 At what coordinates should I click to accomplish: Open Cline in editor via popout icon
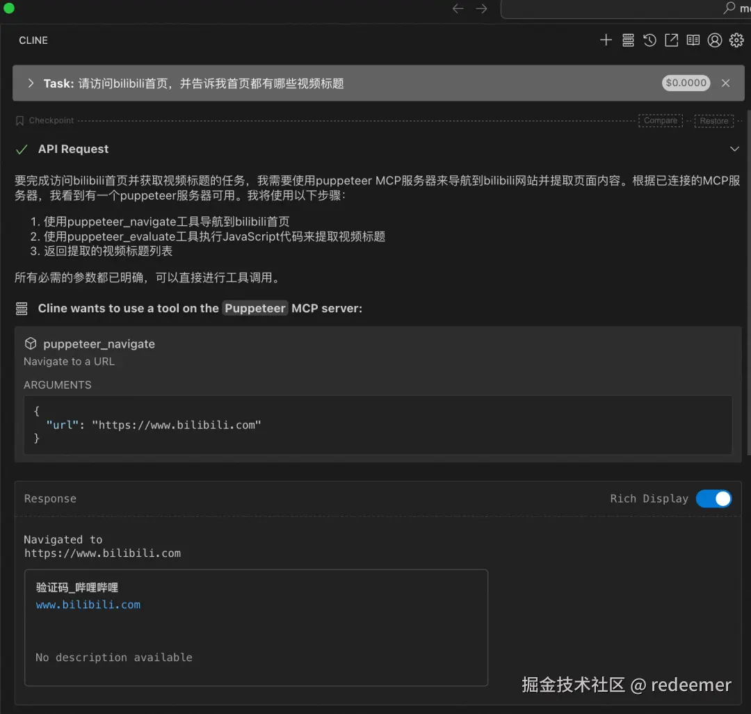[x=671, y=40]
